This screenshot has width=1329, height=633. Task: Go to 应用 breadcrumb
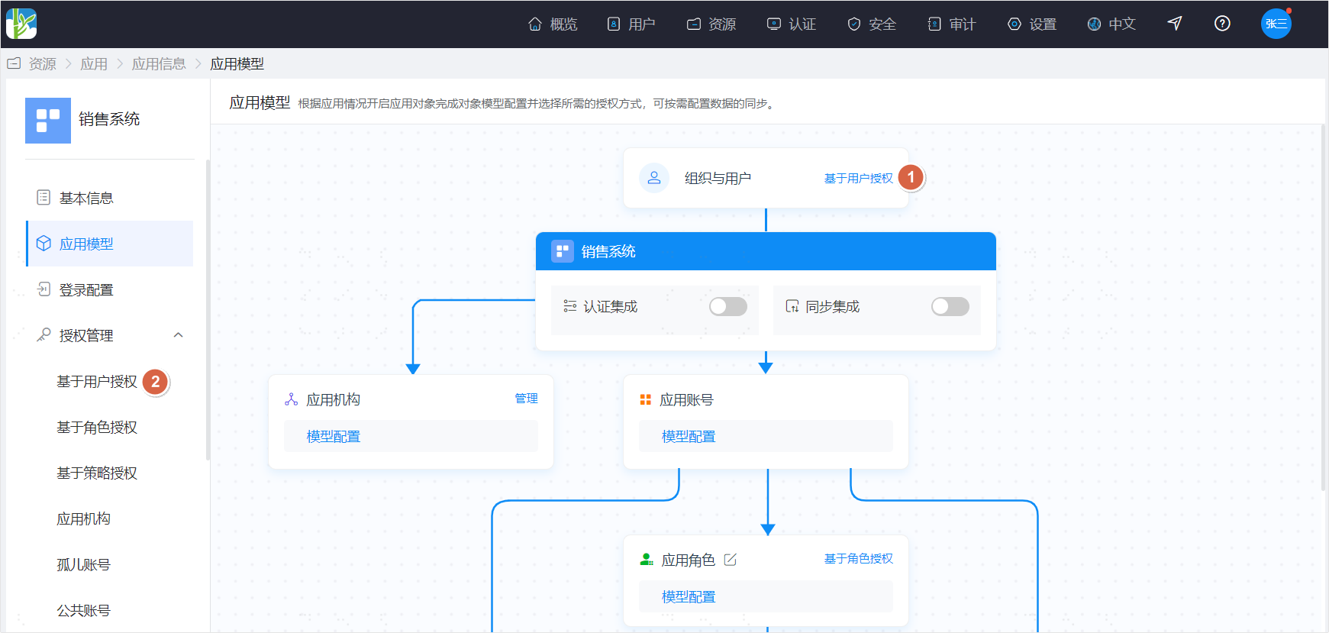[x=94, y=64]
